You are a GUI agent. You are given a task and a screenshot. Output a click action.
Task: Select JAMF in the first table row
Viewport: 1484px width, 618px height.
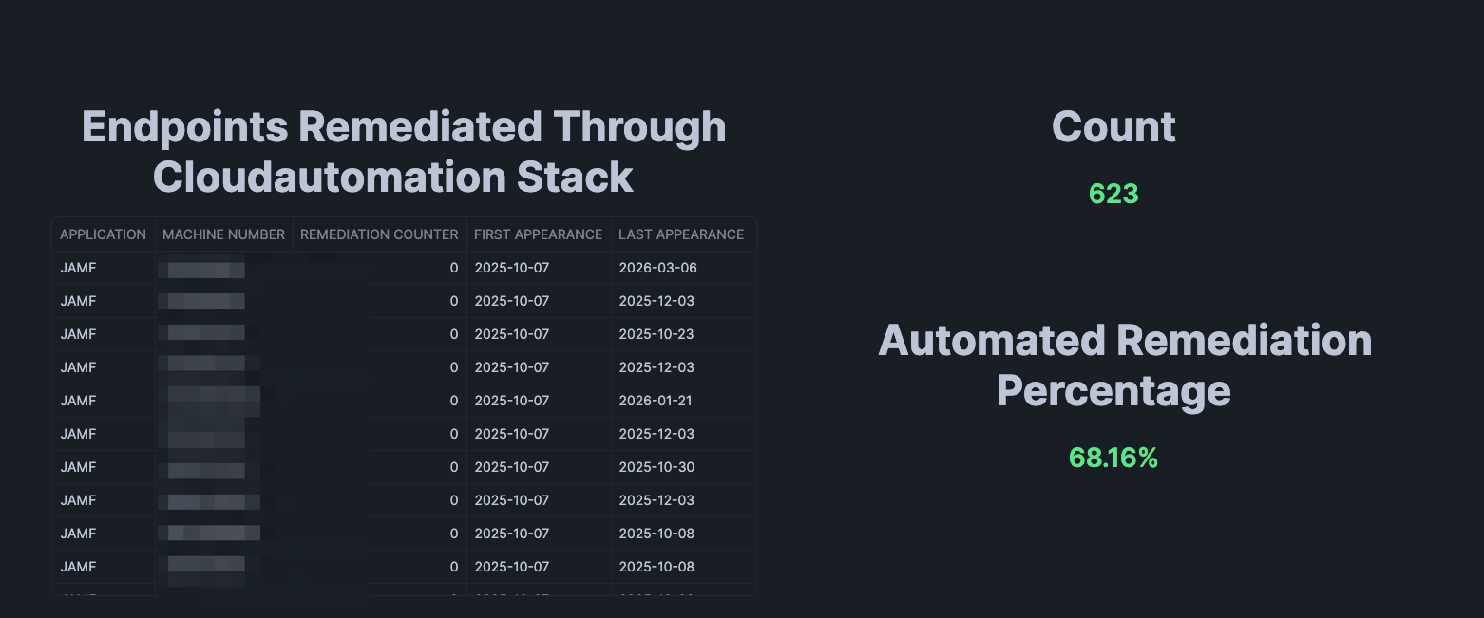pyautogui.click(x=78, y=268)
